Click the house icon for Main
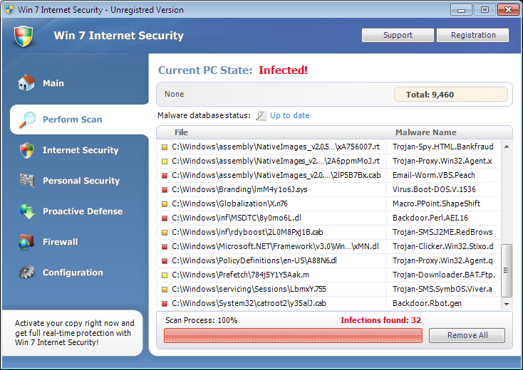The image size is (523, 370). point(26,83)
